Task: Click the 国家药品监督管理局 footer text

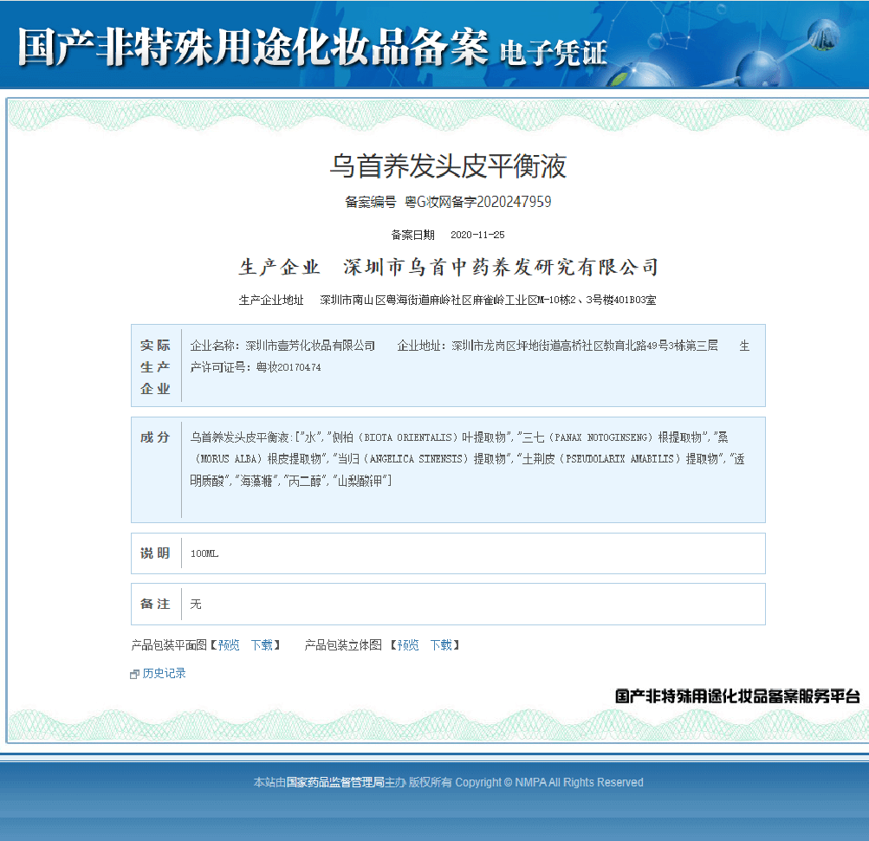Action: click(x=335, y=782)
